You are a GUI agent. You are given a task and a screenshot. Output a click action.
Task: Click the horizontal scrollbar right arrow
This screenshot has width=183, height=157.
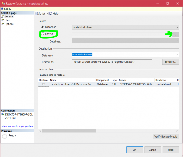point(177,131)
